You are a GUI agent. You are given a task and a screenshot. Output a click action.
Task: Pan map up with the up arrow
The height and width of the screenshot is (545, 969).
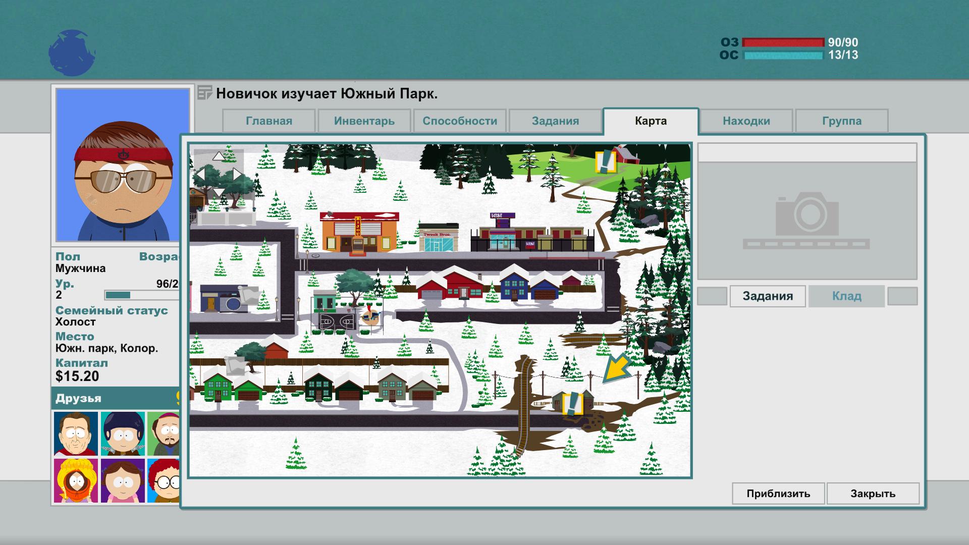(x=218, y=156)
